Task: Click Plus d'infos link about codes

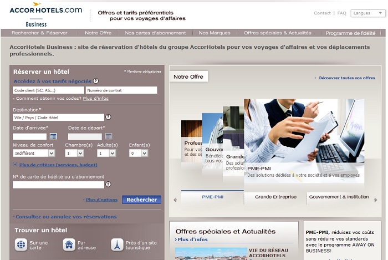Action: (96, 99)
